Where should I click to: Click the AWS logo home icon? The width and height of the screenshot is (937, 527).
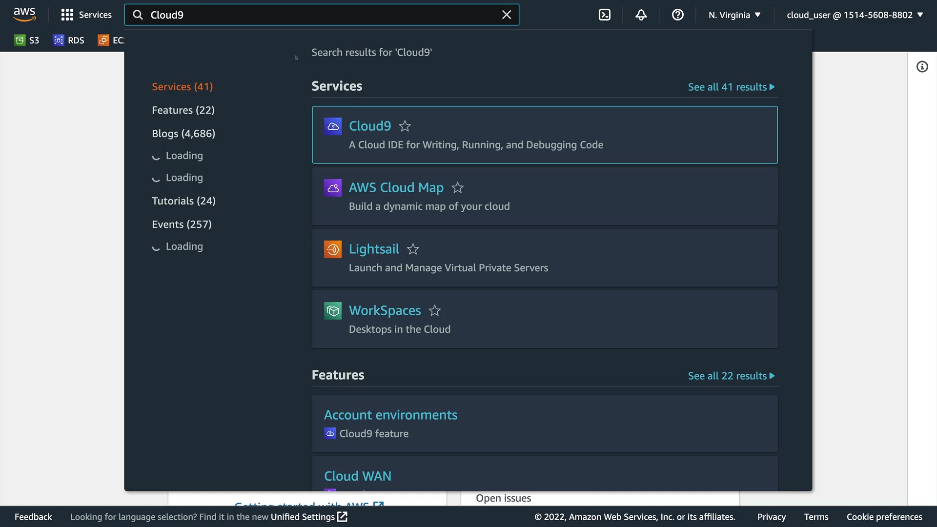(24, 15)
